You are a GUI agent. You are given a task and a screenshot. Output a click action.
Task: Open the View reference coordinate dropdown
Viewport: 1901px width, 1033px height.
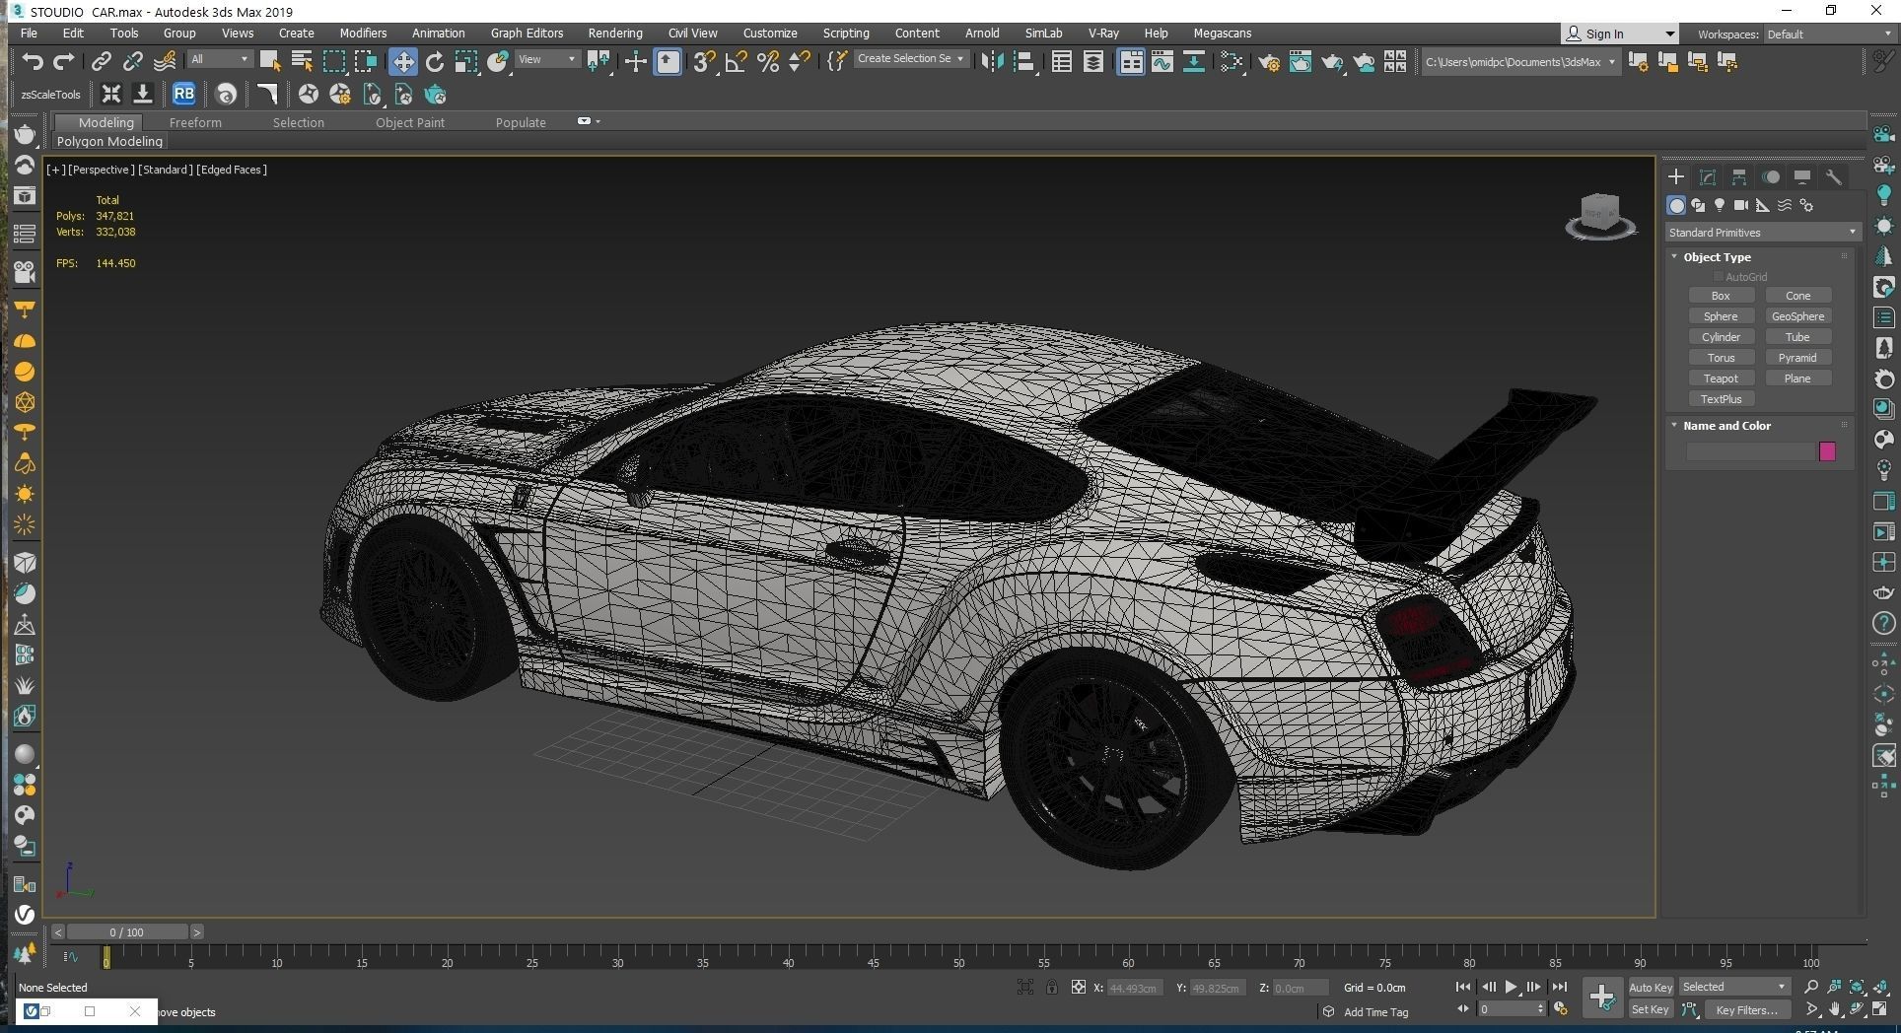point(547,59)
